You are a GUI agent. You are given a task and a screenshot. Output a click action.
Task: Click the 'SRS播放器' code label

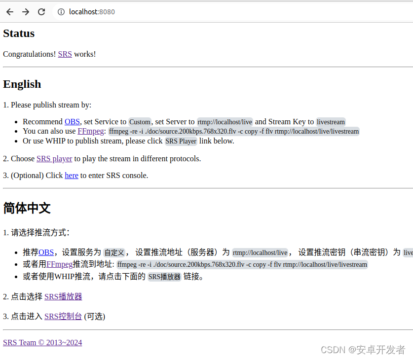coord(164,277)
